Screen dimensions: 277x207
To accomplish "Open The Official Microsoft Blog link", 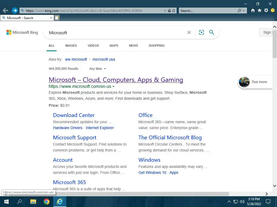I will pyautogui.click(x=170, y=137).
